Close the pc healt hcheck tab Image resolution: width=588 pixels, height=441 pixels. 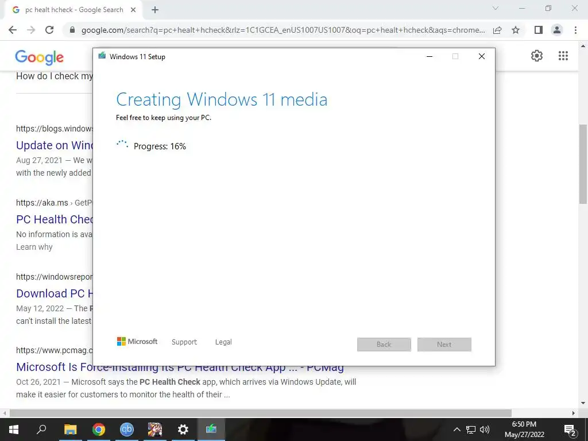click(133, 10)
